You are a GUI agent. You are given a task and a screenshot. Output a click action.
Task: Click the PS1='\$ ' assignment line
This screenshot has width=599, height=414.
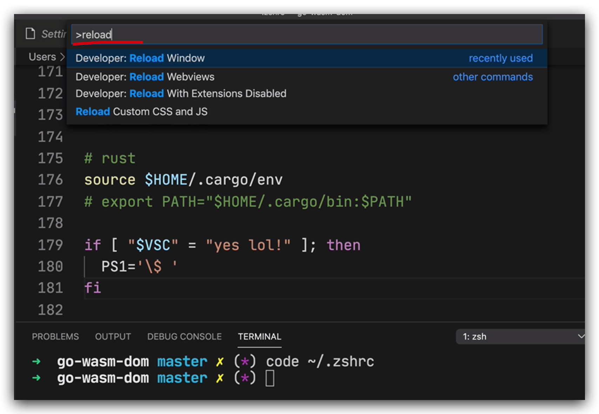point(139,267)
